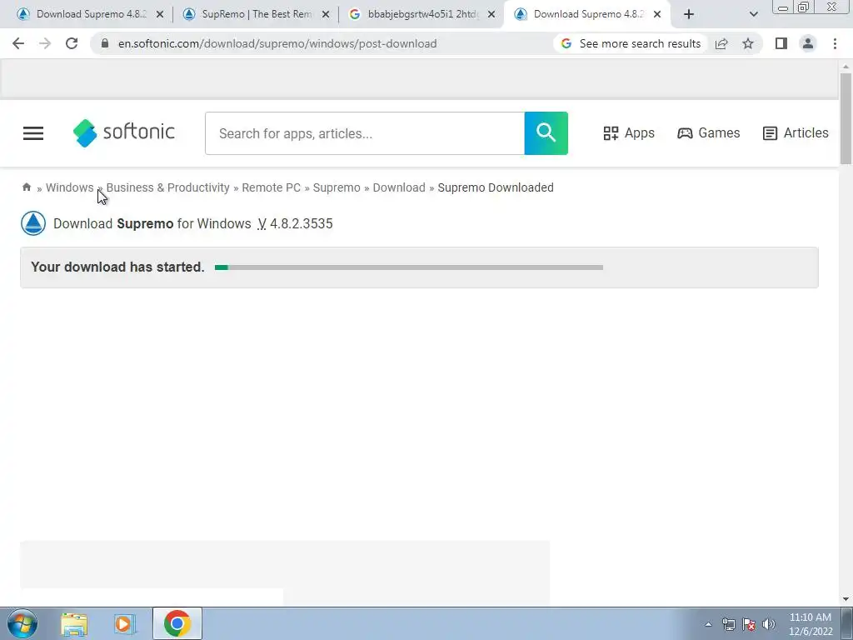Open the Games section
This screenshot has height=640, width=853.
pyautogui.click(x=708, y=133)
